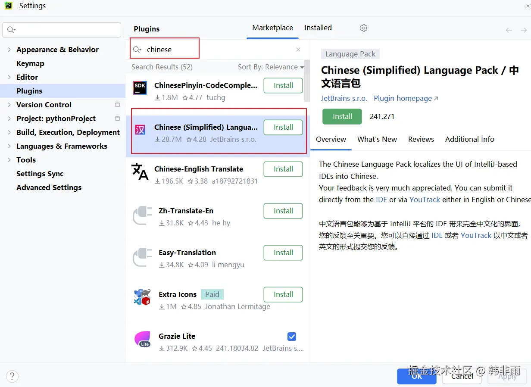The image size is (531, 387).
Task: Open the What's New tab
Action: pos(377,139)
